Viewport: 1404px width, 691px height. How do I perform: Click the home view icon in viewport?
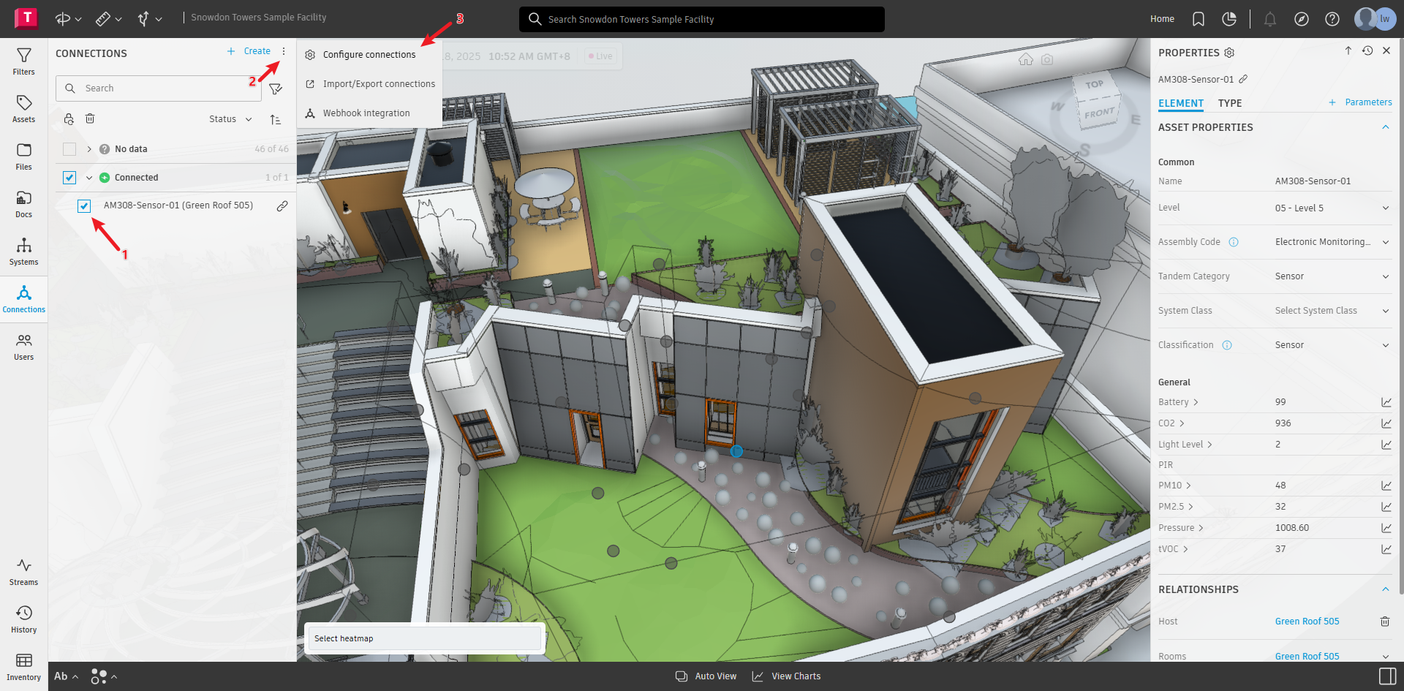click(x=1026, y=59)
